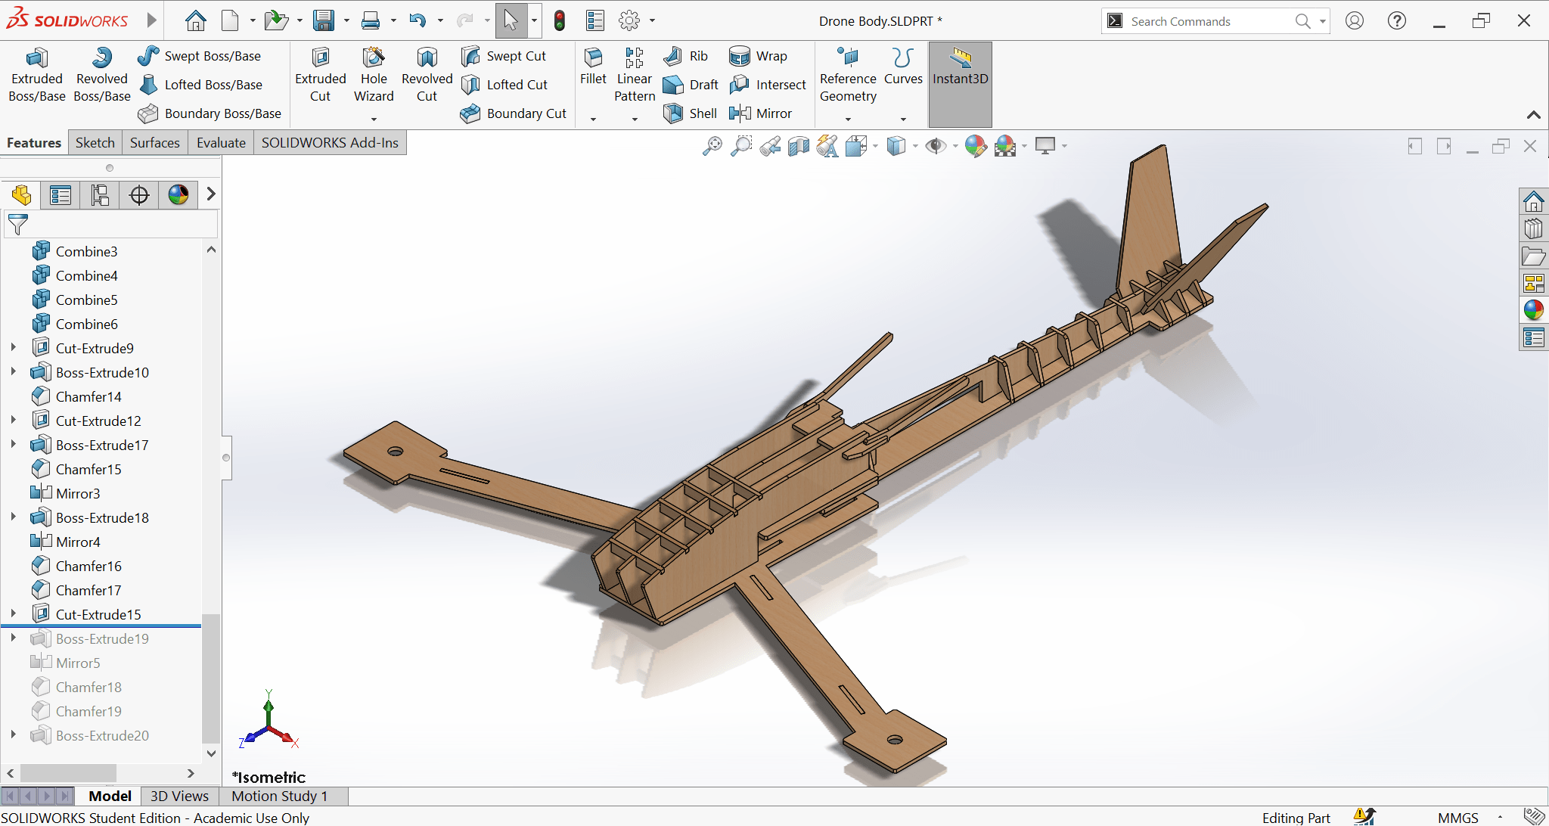Open the PropertyManager tab

(x=61, y=195)
